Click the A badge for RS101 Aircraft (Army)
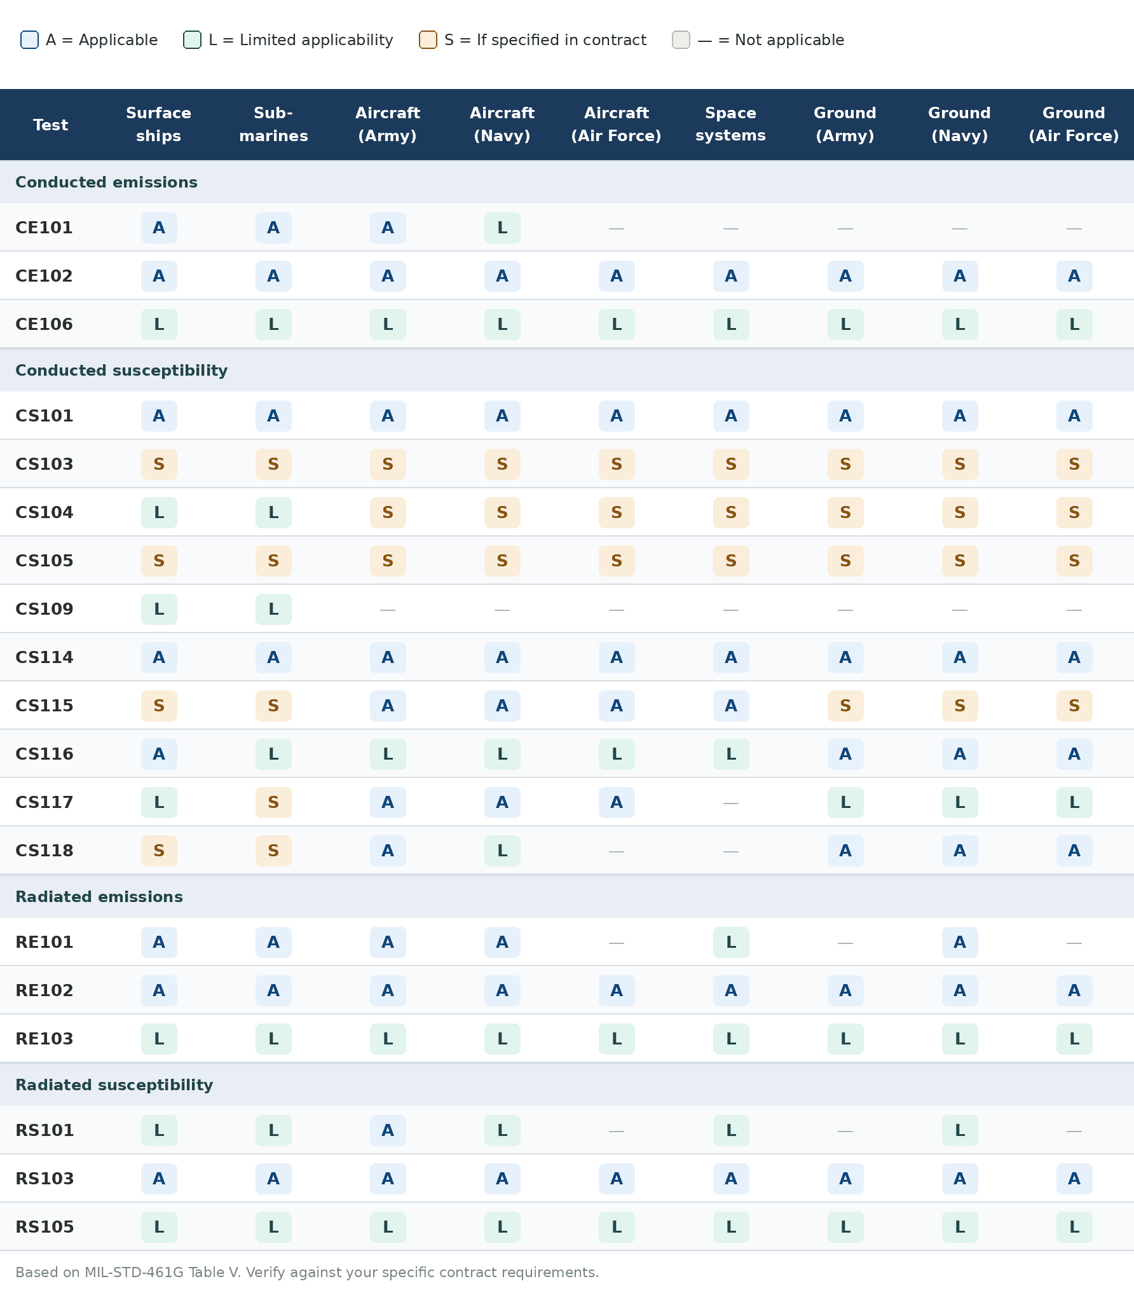 (x=388, y=1130)
